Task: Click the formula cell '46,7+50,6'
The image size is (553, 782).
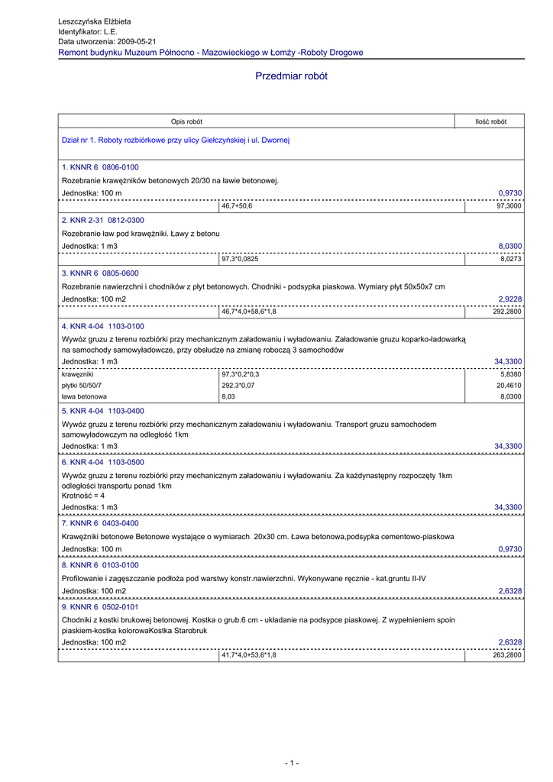Action: coord(237,206)
